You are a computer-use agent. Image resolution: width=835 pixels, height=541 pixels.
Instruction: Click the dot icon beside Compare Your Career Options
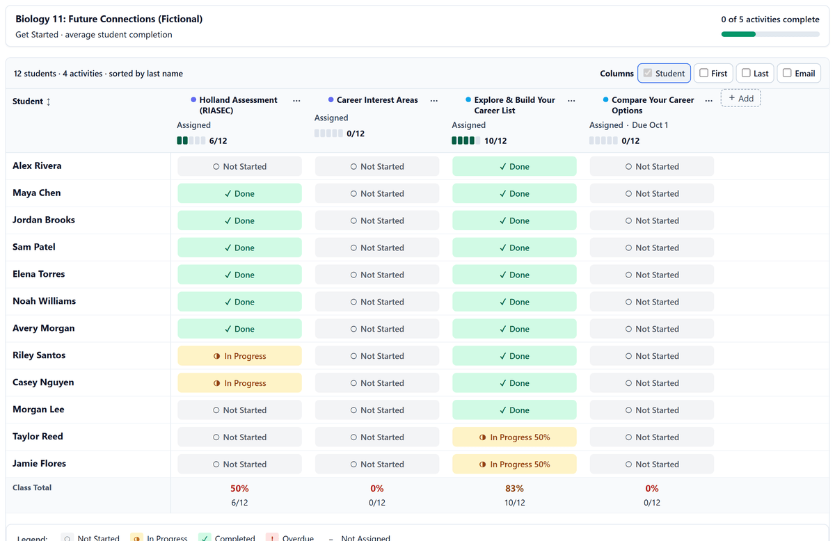pos(606,100)
